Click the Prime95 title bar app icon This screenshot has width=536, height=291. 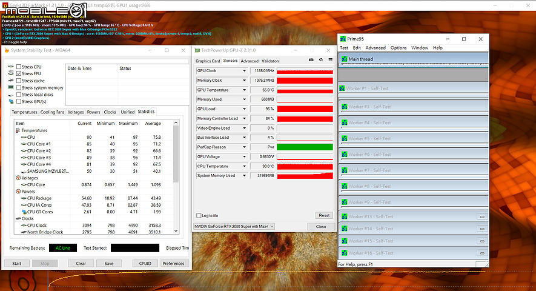tap(343, 39)
